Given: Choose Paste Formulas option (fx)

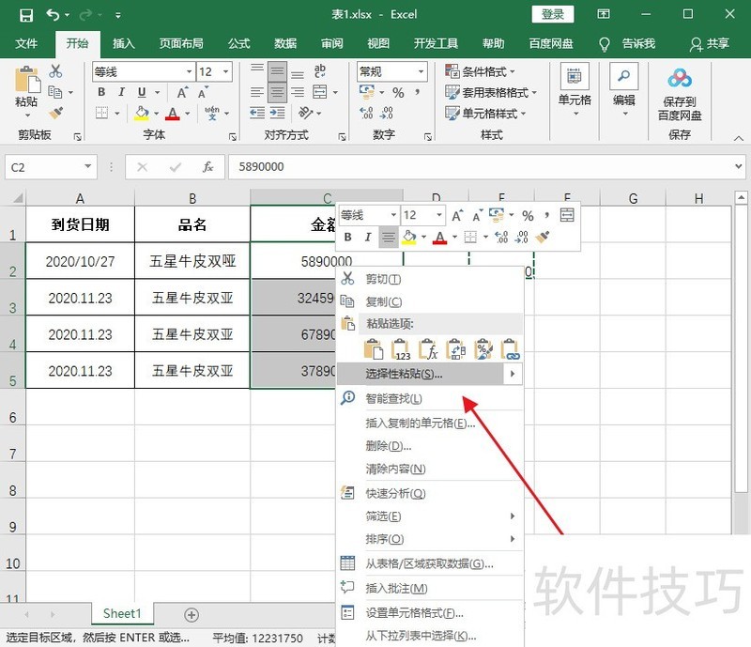Looking at the screenshot, I should [x=428, y=349].
